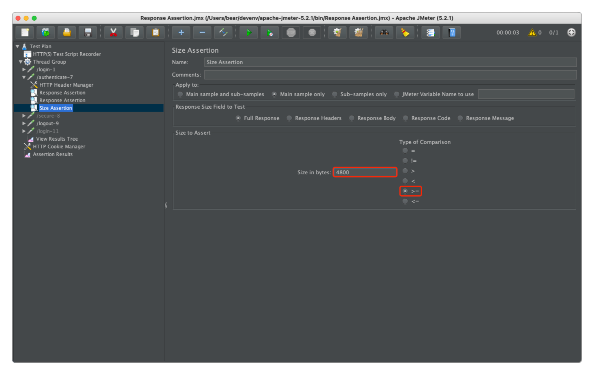Select first Response Assertion tree item
Image resolution: width=594 pixels, height=375 pixels.
point(62,93)
